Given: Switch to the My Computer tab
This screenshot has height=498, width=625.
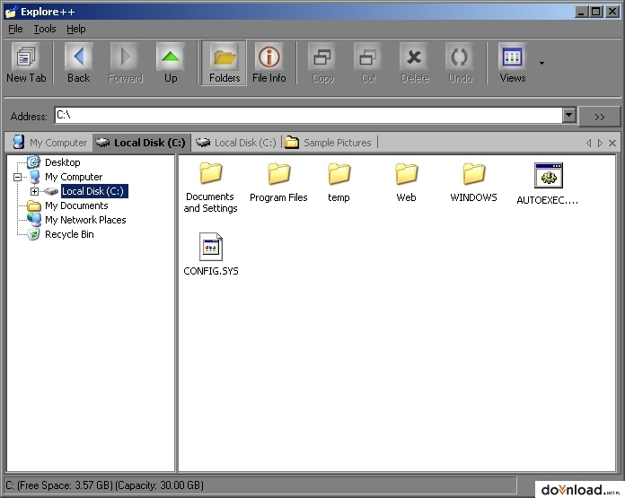Looking at the screenshot, I should (49, 143).
